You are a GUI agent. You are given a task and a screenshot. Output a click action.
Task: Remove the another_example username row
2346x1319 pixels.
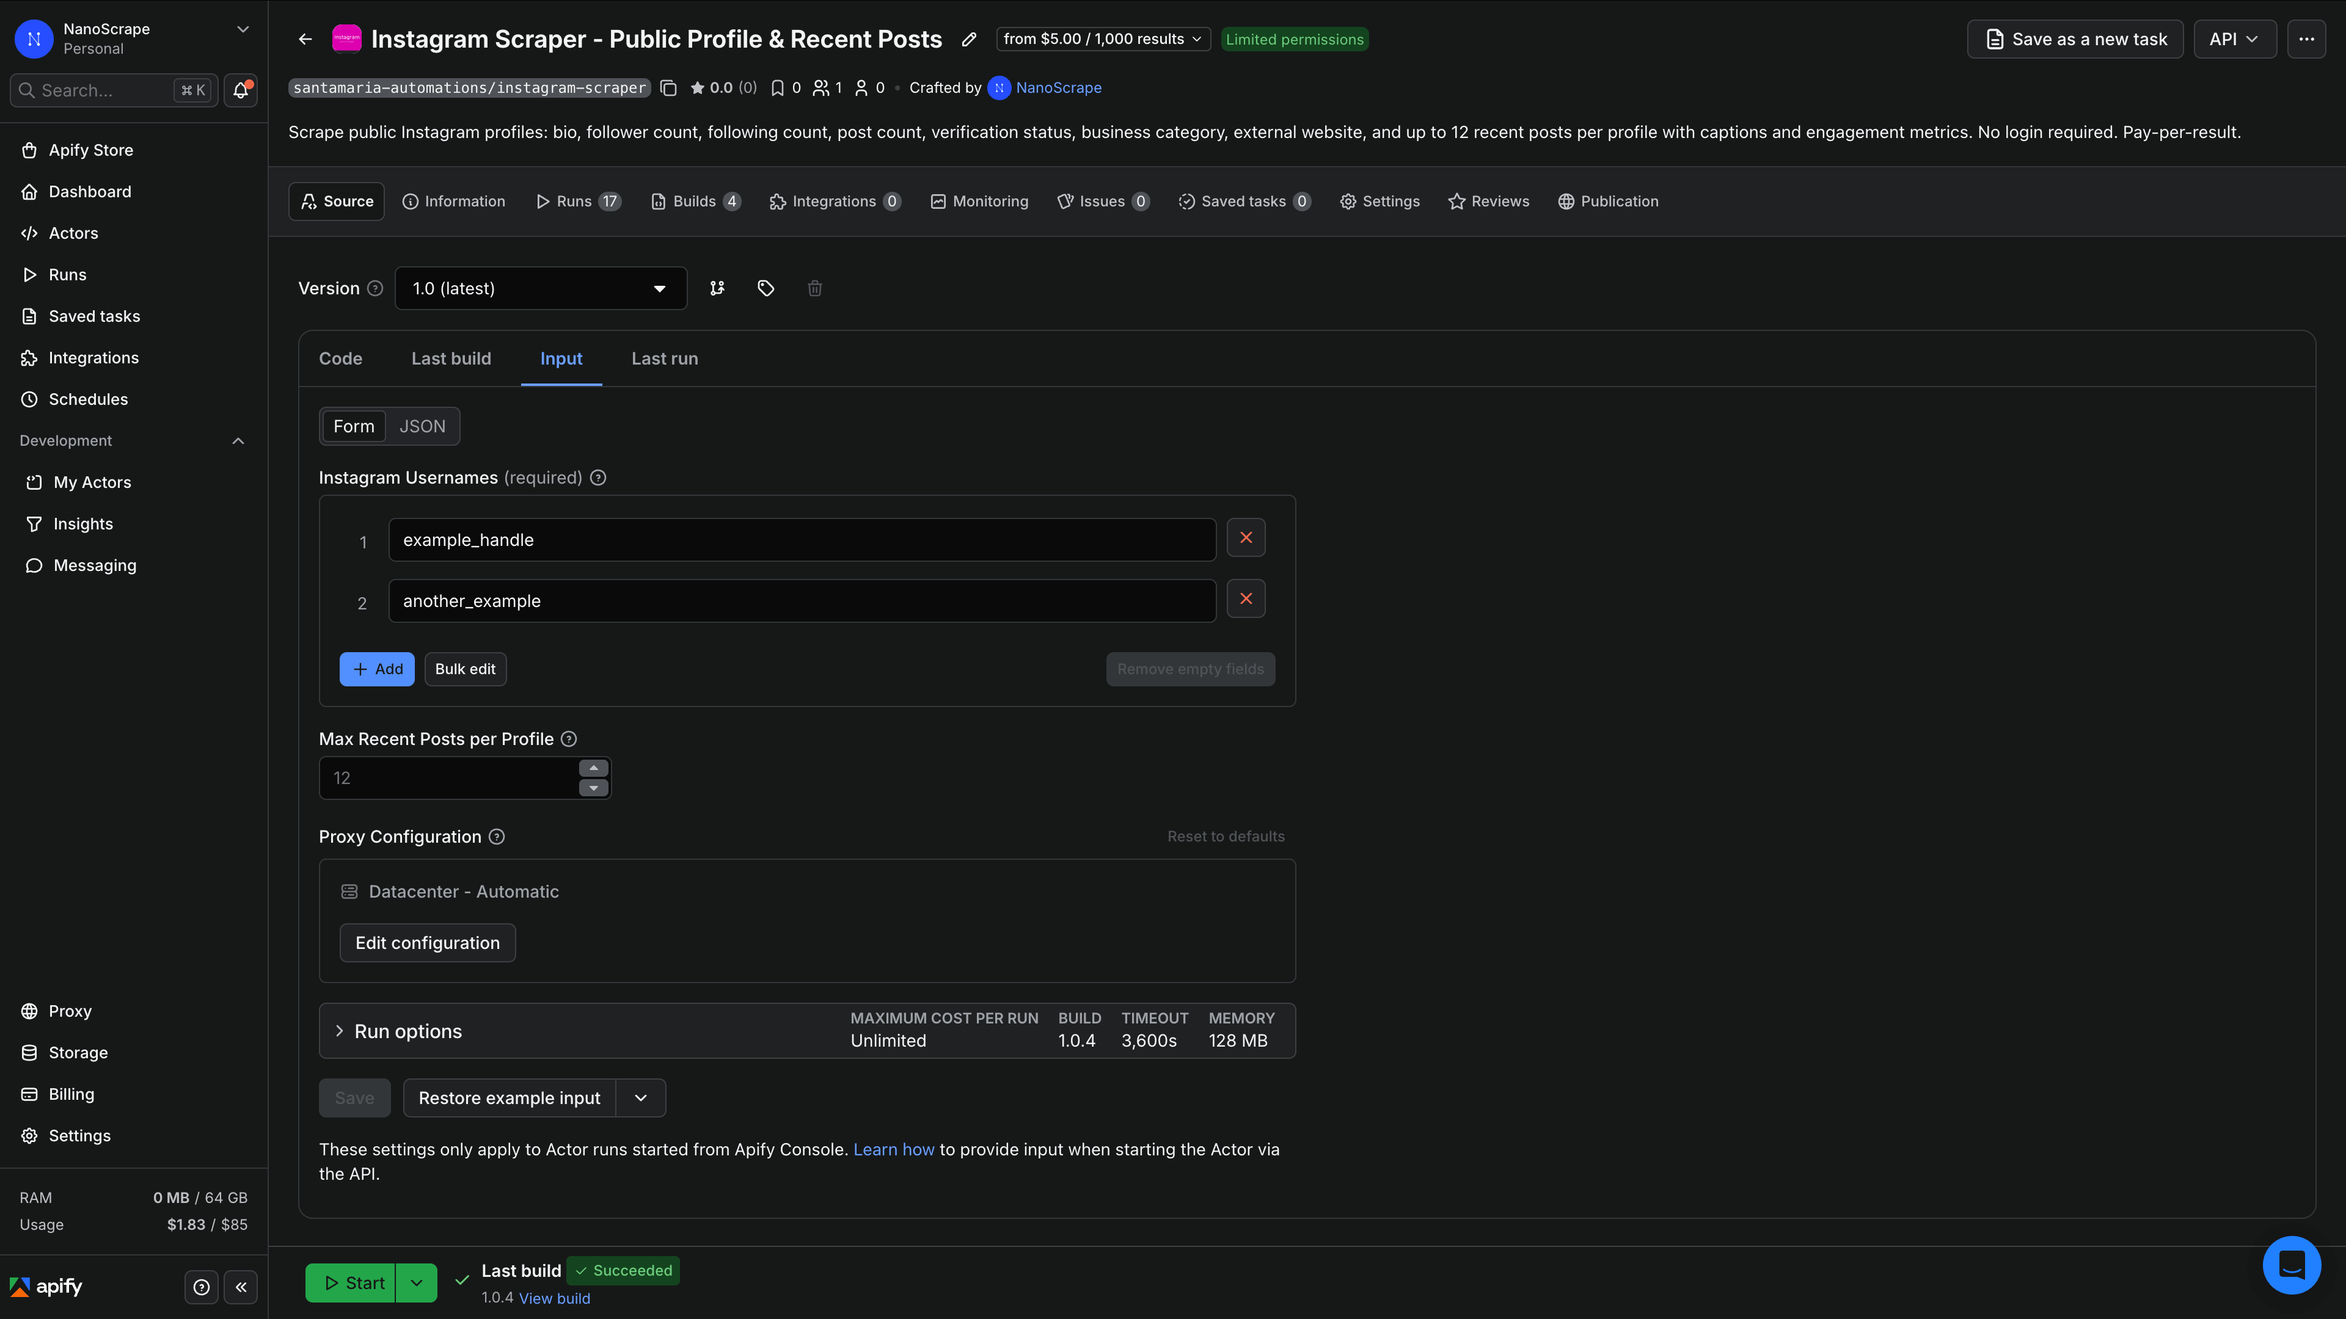pyautogui.click(x=1246, y=599)
